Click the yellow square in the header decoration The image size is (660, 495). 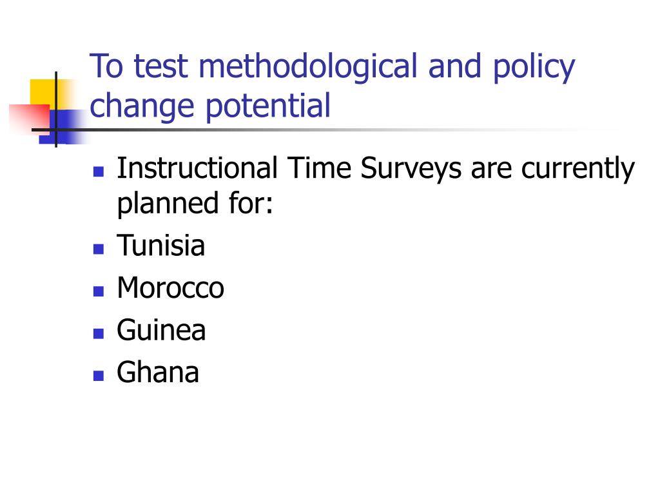[42, 92]
